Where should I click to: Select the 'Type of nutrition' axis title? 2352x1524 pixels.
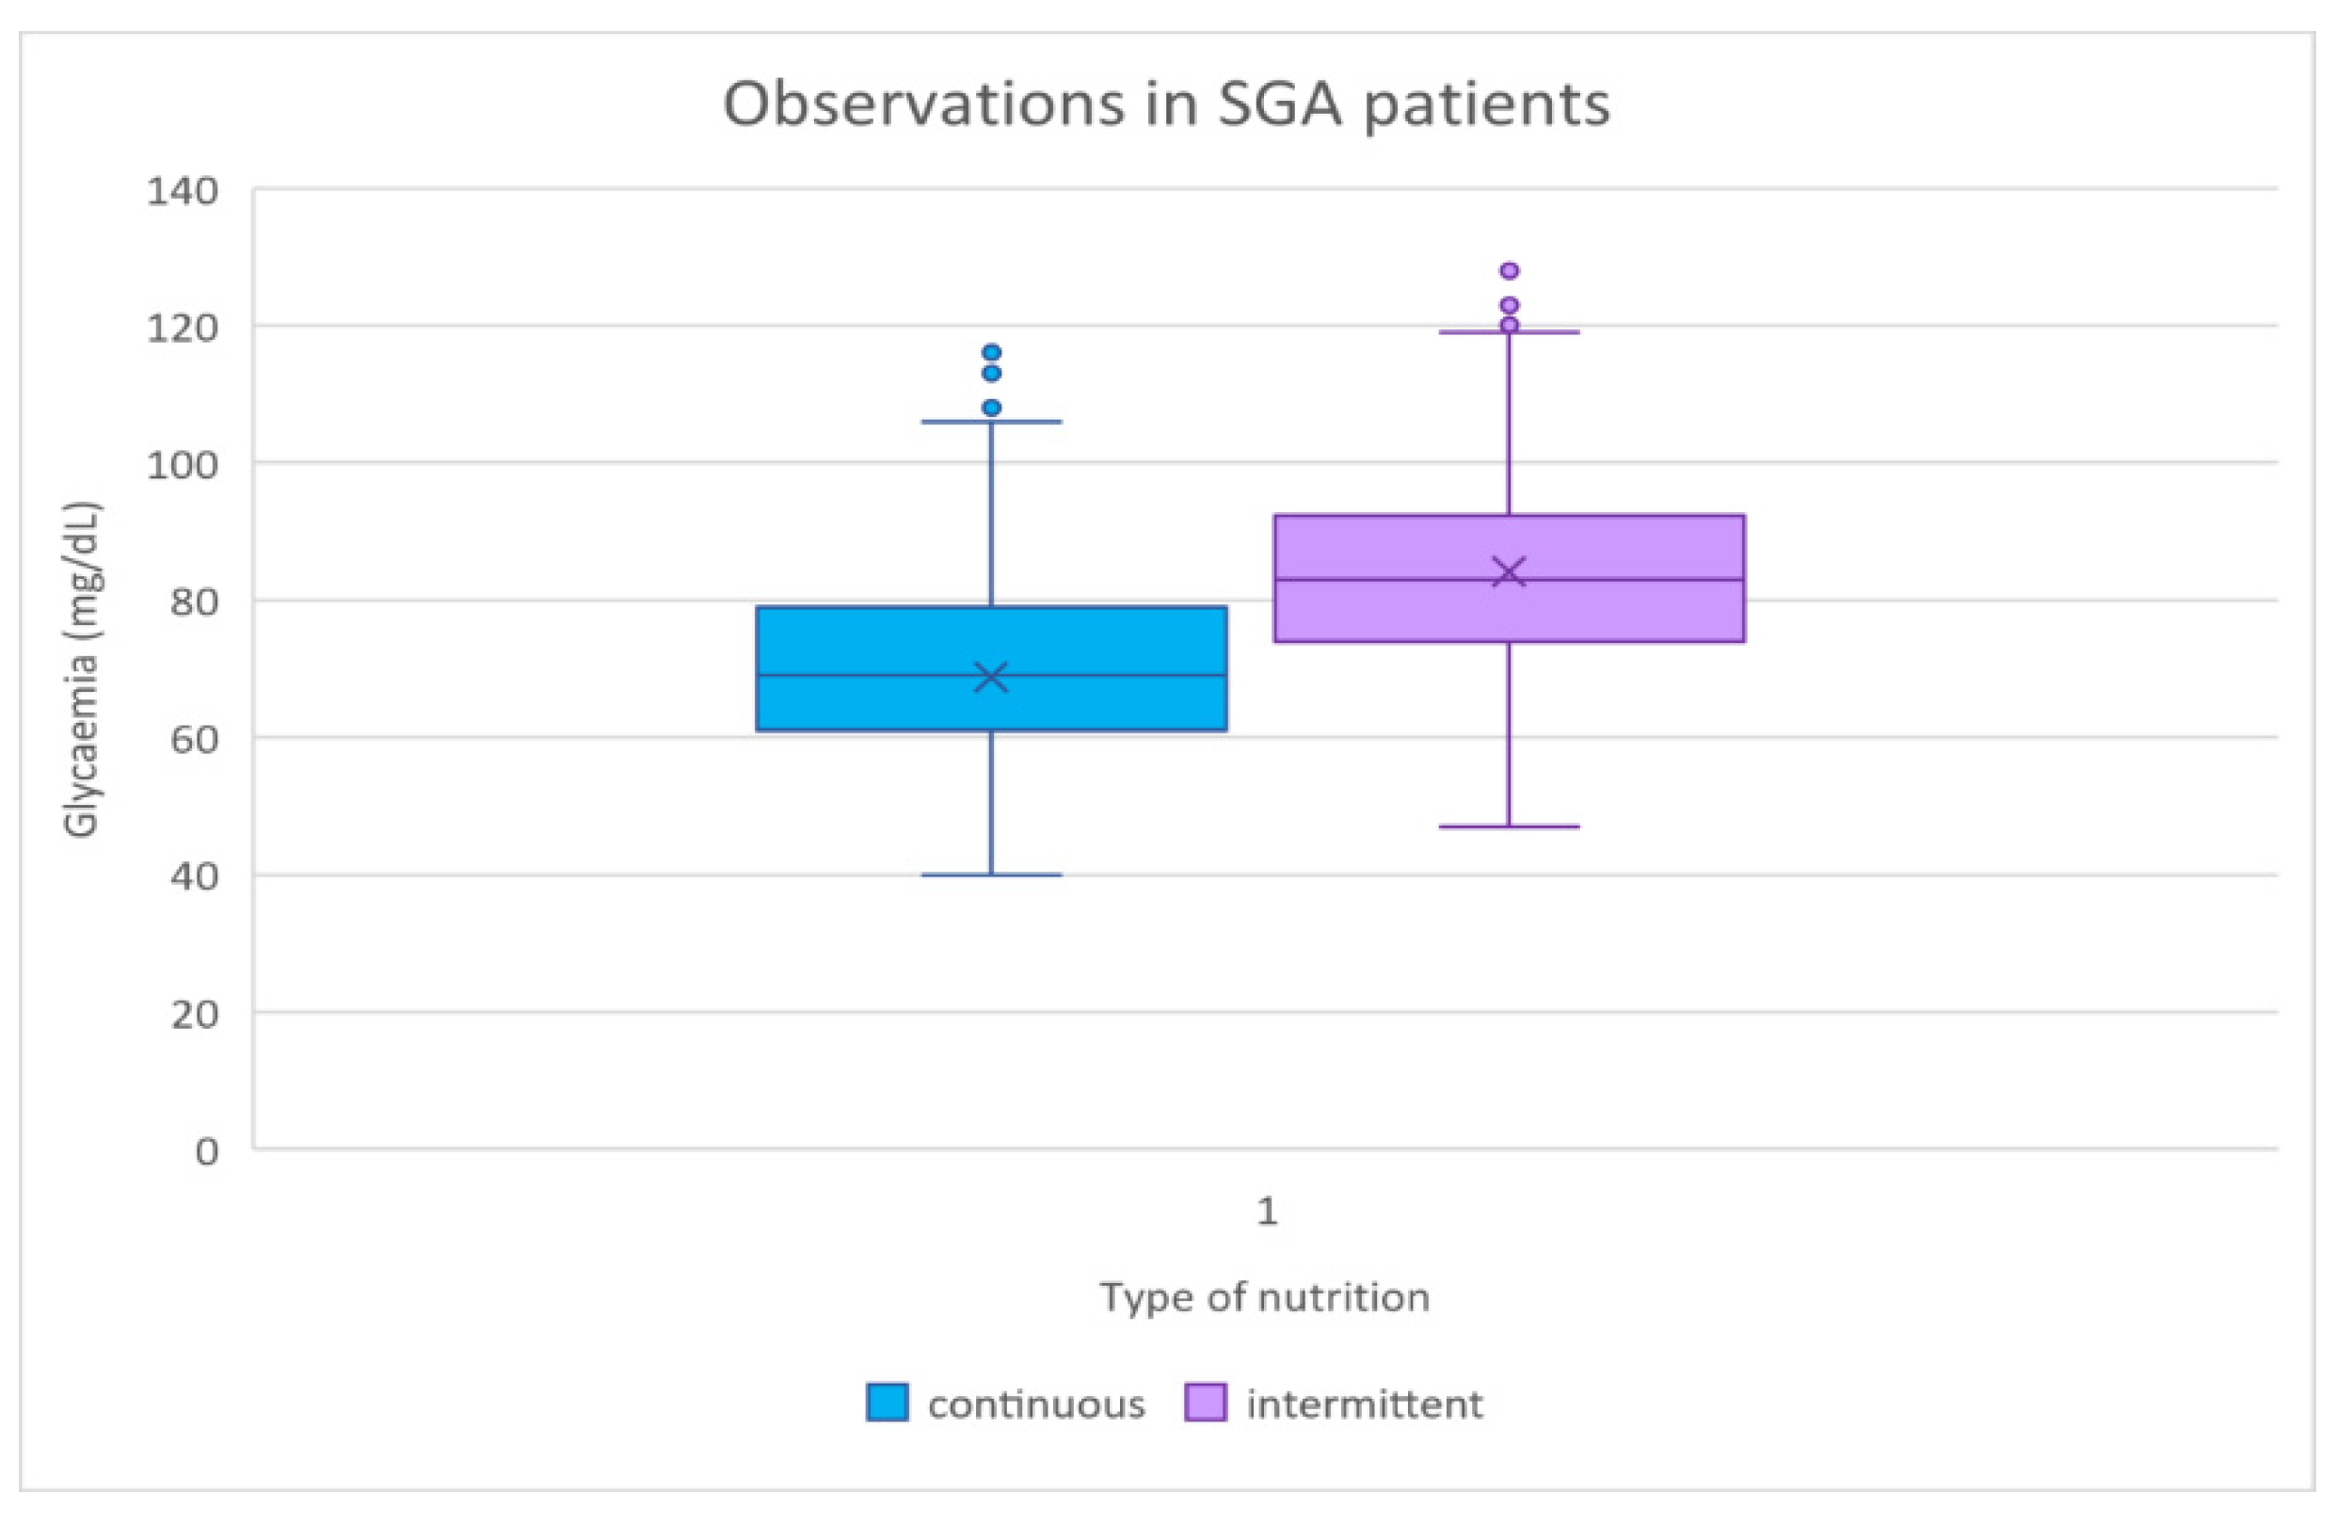[1265, 1297]
